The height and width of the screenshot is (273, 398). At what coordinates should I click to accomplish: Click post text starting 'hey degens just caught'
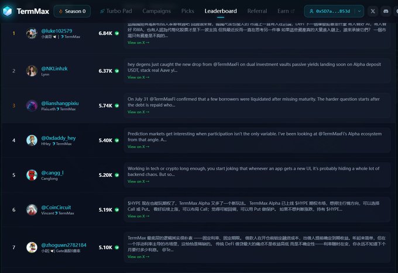click(254, 67)
